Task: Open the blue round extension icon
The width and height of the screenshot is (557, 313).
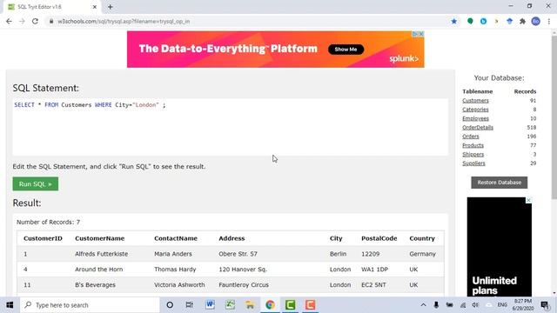Action: (x=483, y=21)
